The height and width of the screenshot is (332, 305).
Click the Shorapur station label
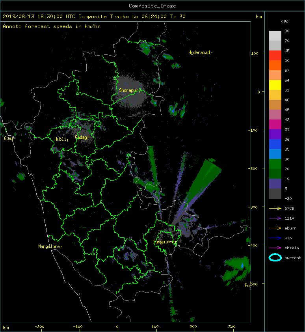pyautogui.click(x=128, y=90)
